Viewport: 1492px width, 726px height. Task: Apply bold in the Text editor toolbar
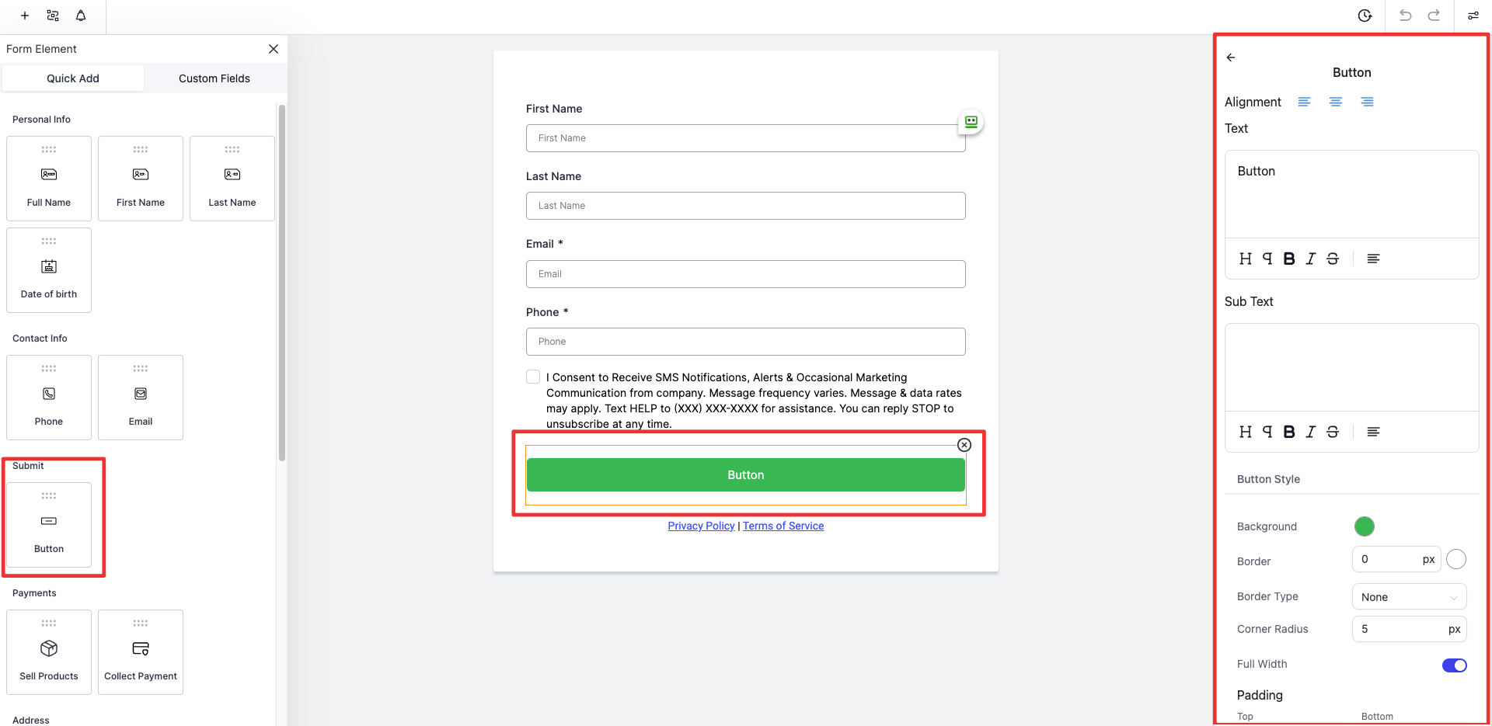tap(1289, 259)
